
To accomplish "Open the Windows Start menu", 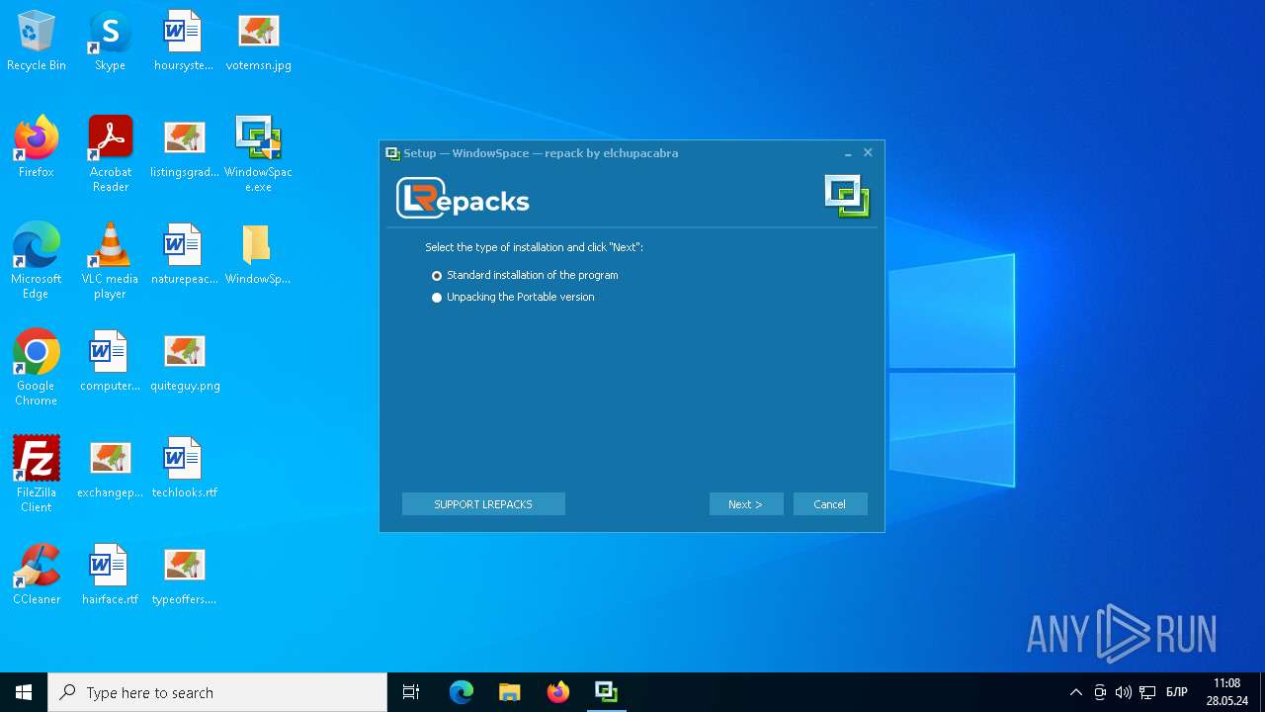I will point(24,692).
